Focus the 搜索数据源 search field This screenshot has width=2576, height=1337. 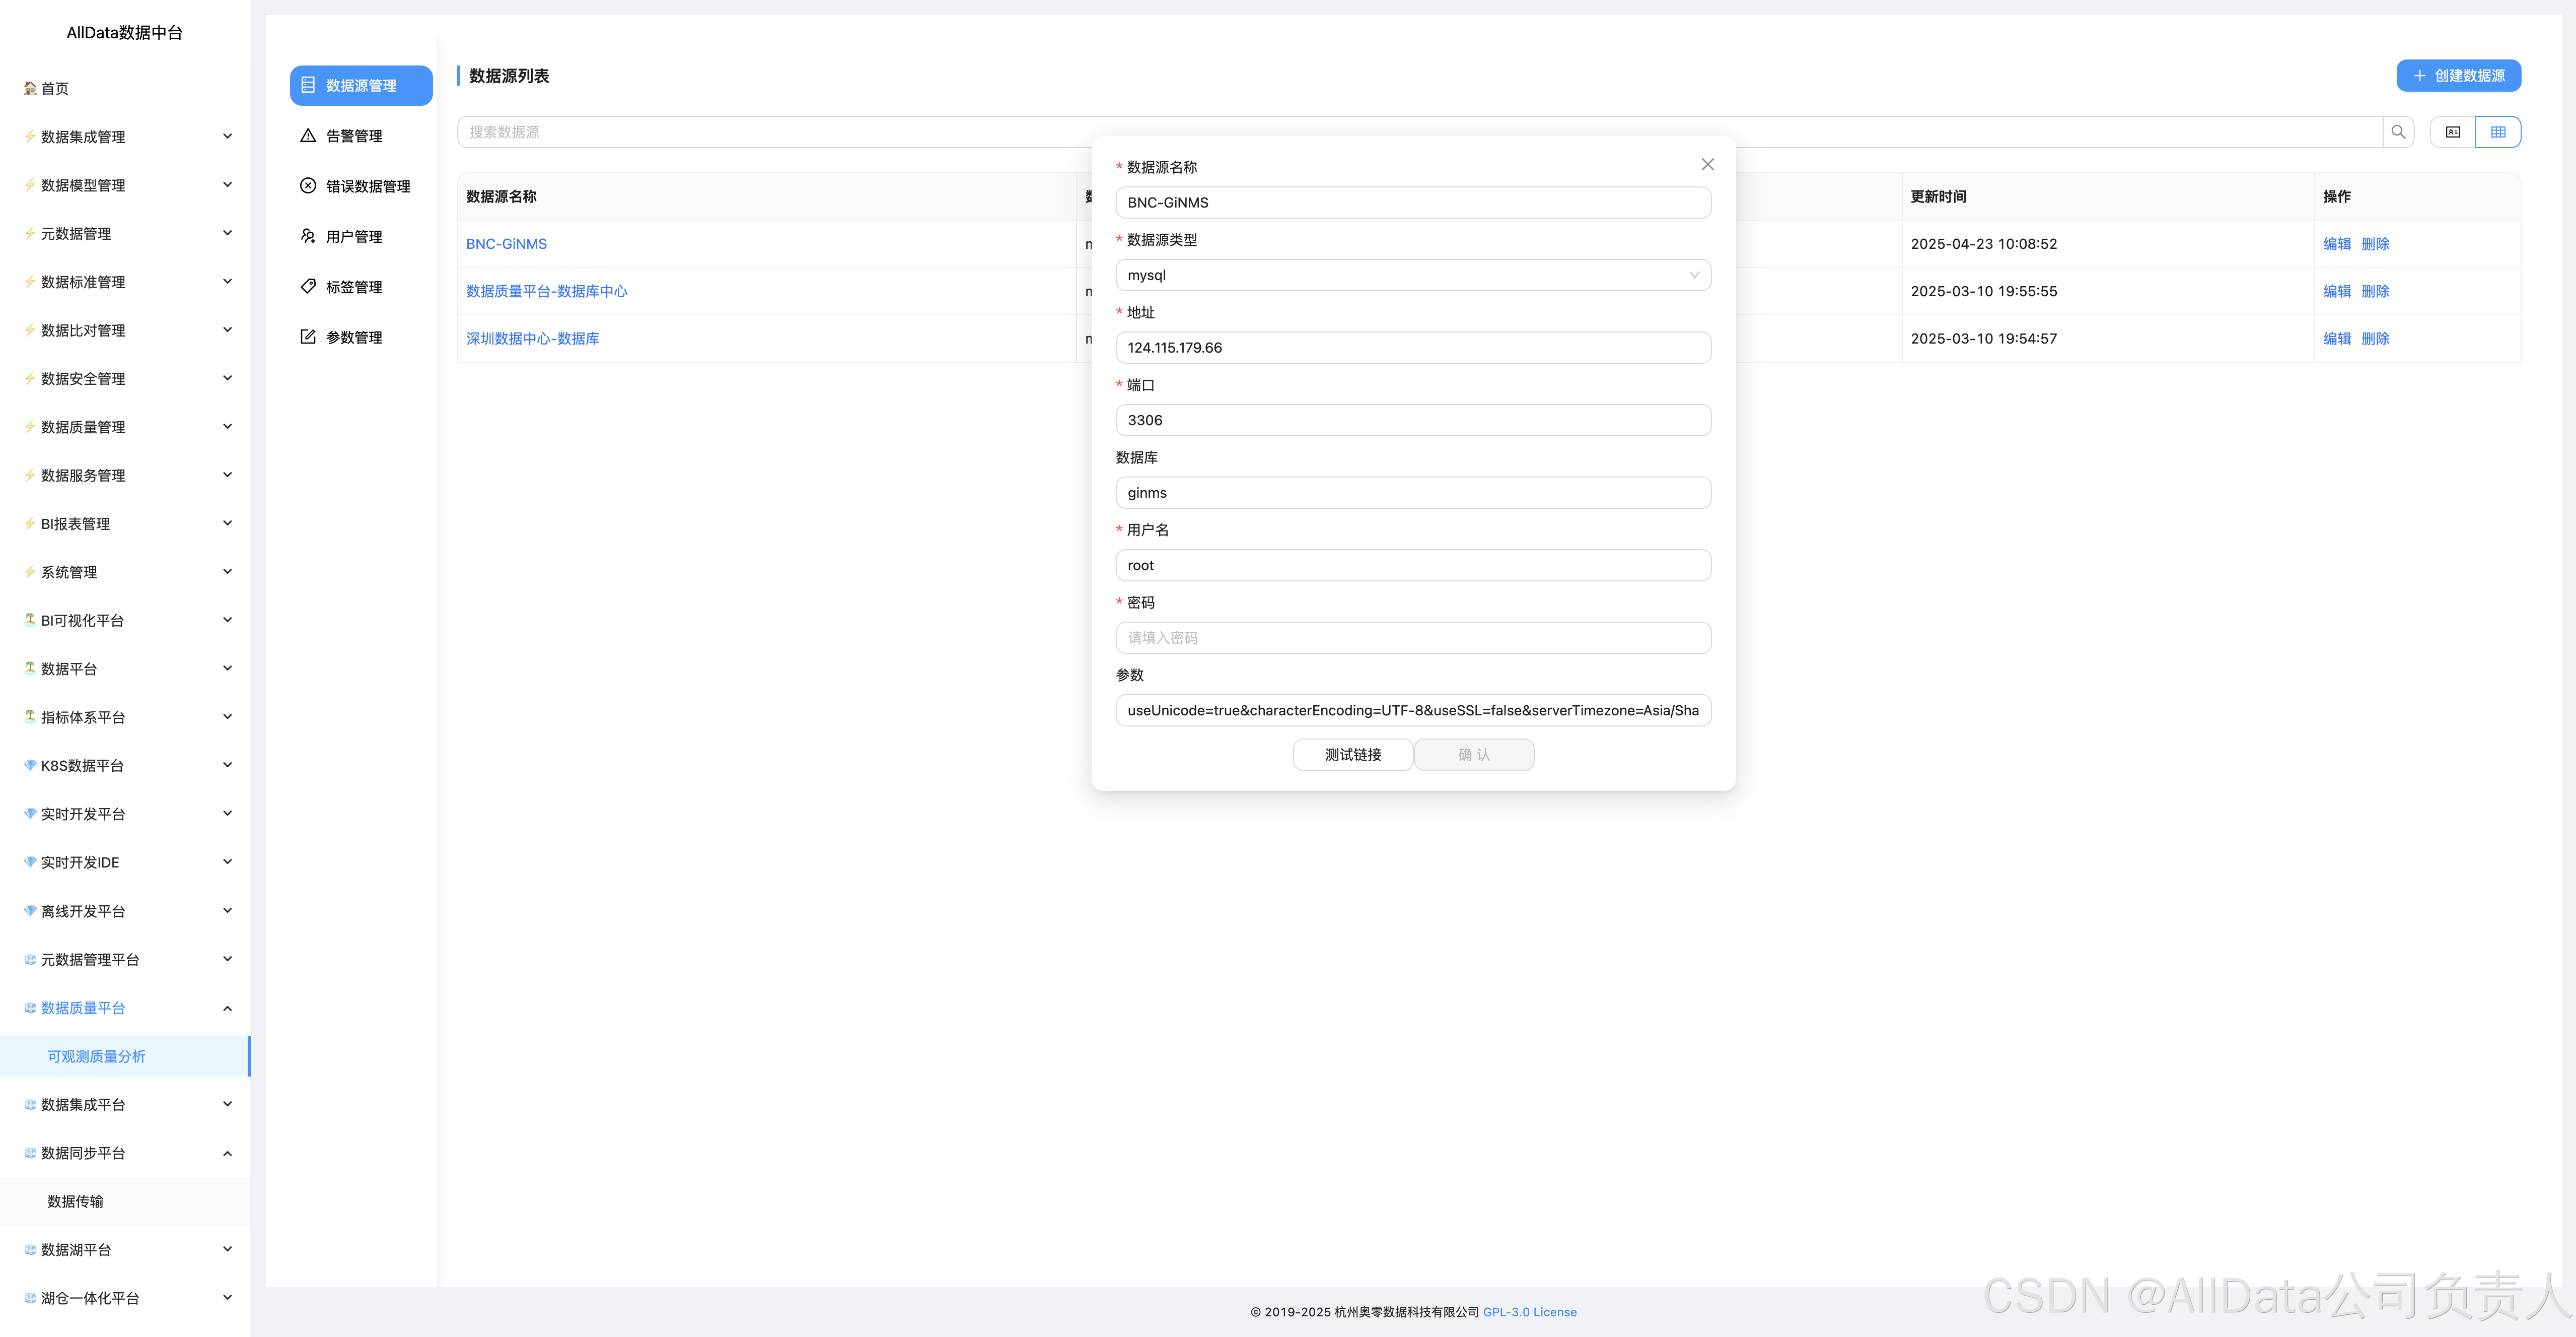point(1420,132)
